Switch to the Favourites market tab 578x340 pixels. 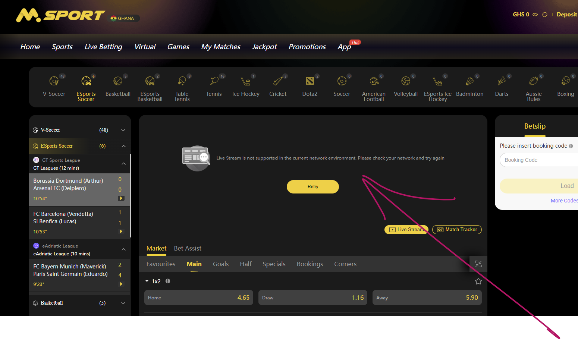click(x=161, y=264)
